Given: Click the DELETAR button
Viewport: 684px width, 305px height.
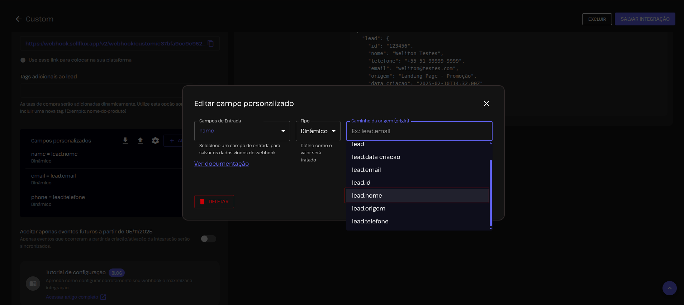Looking at the screenshot, I should (214, 202).
